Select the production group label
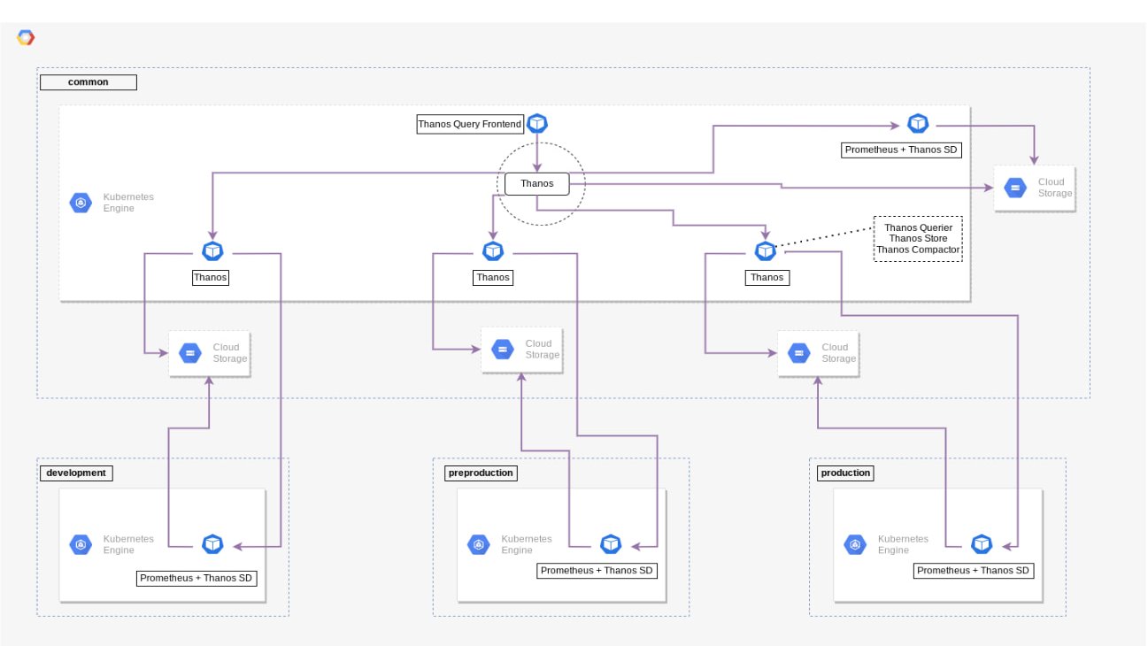 click(846, 473)
